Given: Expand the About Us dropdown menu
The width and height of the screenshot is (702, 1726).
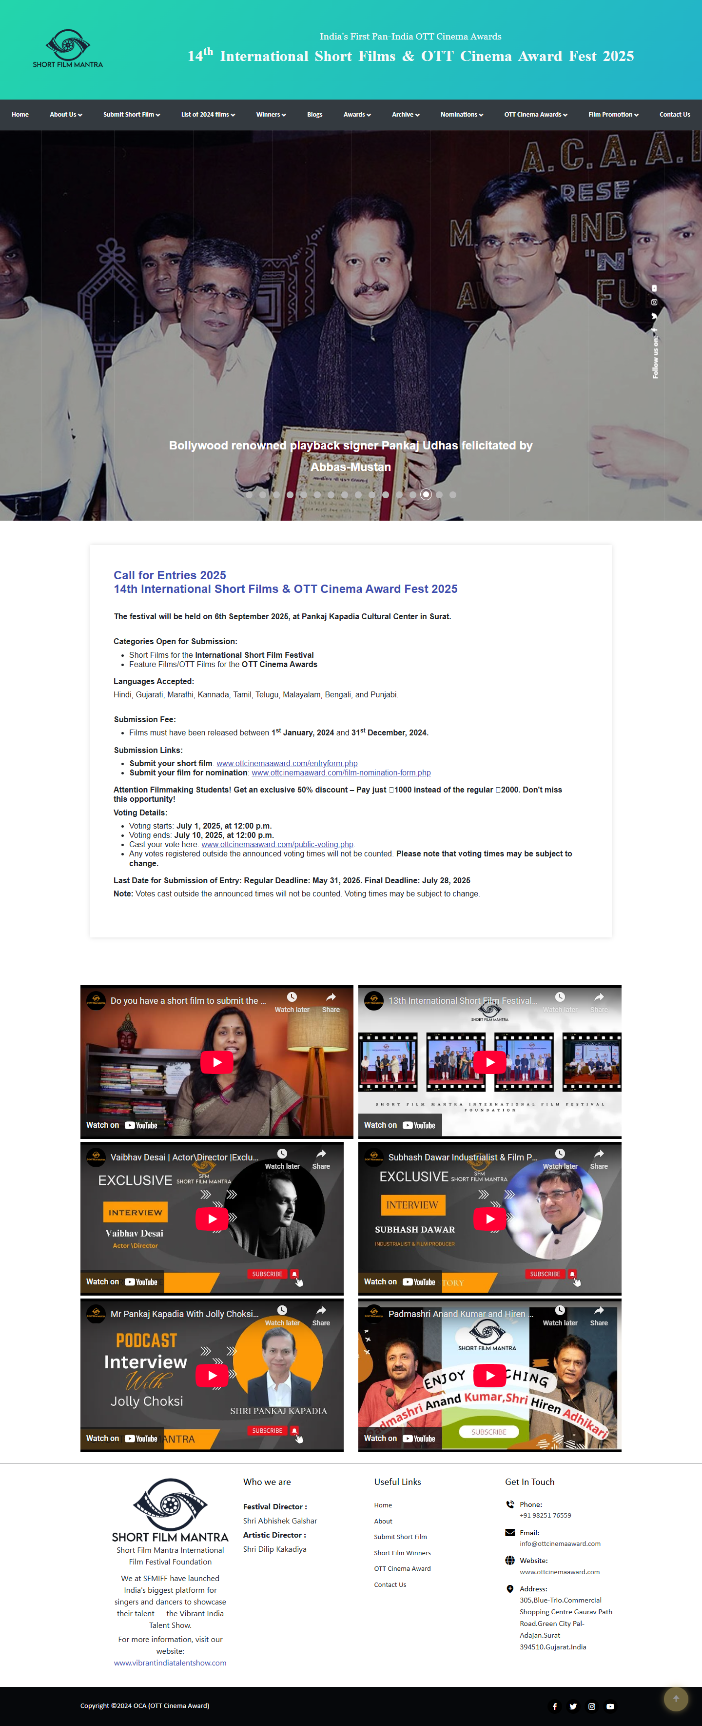Looking at the screenshot, I should tap(66, 115).
